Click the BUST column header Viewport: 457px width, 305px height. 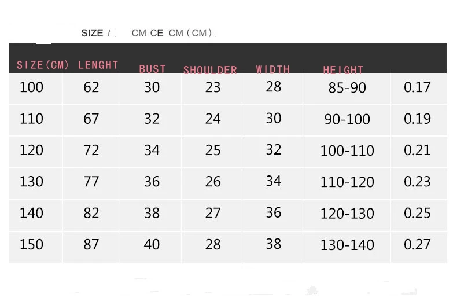153,69
